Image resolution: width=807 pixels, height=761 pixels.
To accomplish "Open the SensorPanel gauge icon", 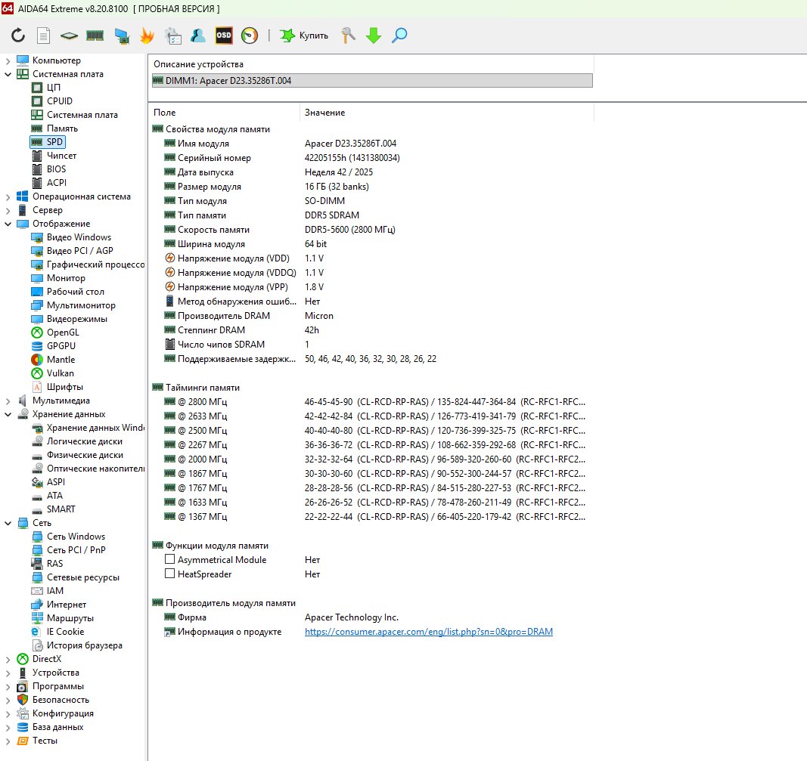I will point(250,36).
